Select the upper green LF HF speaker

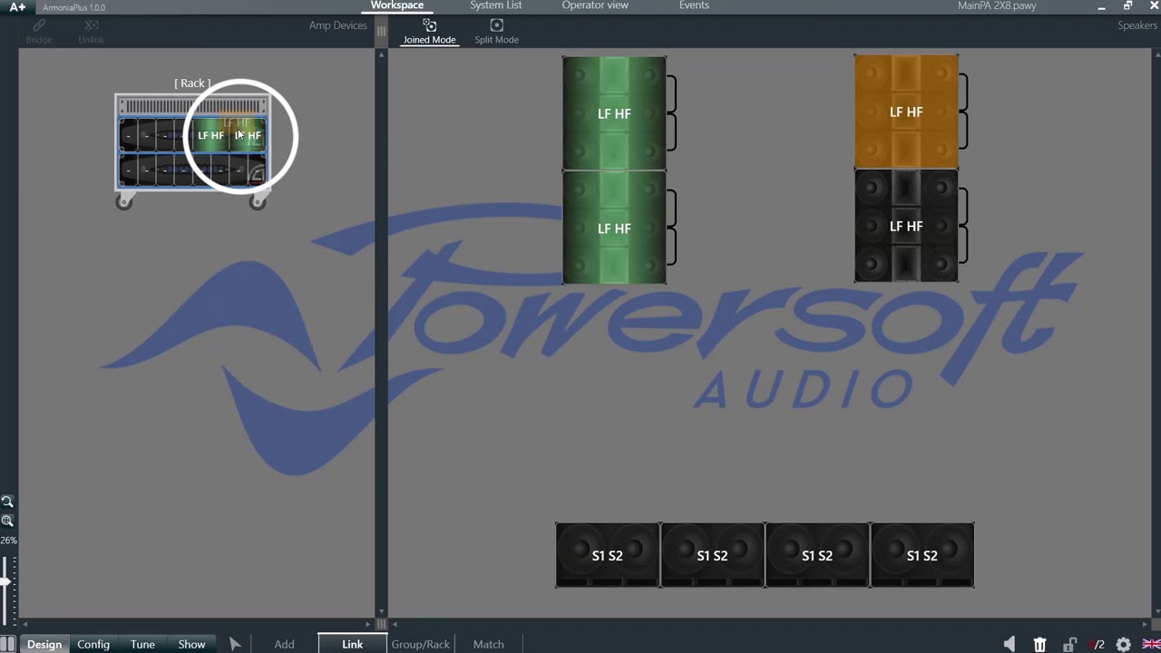coord(614,113)
